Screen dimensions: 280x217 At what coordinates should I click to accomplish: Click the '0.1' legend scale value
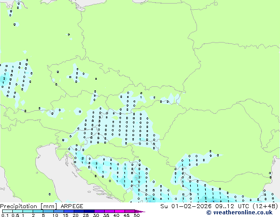tap(5, 215)
